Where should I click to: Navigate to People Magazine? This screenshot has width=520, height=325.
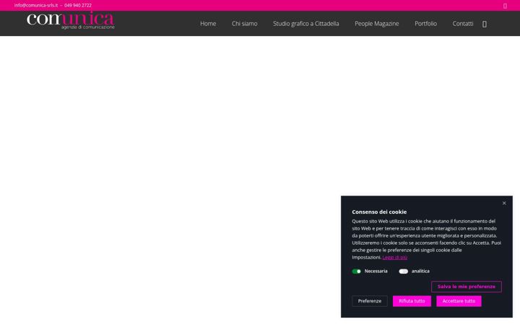[377, 24]
